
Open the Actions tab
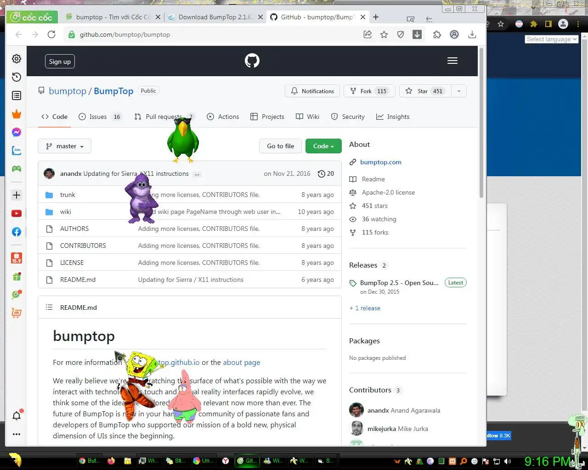point(223,117)
